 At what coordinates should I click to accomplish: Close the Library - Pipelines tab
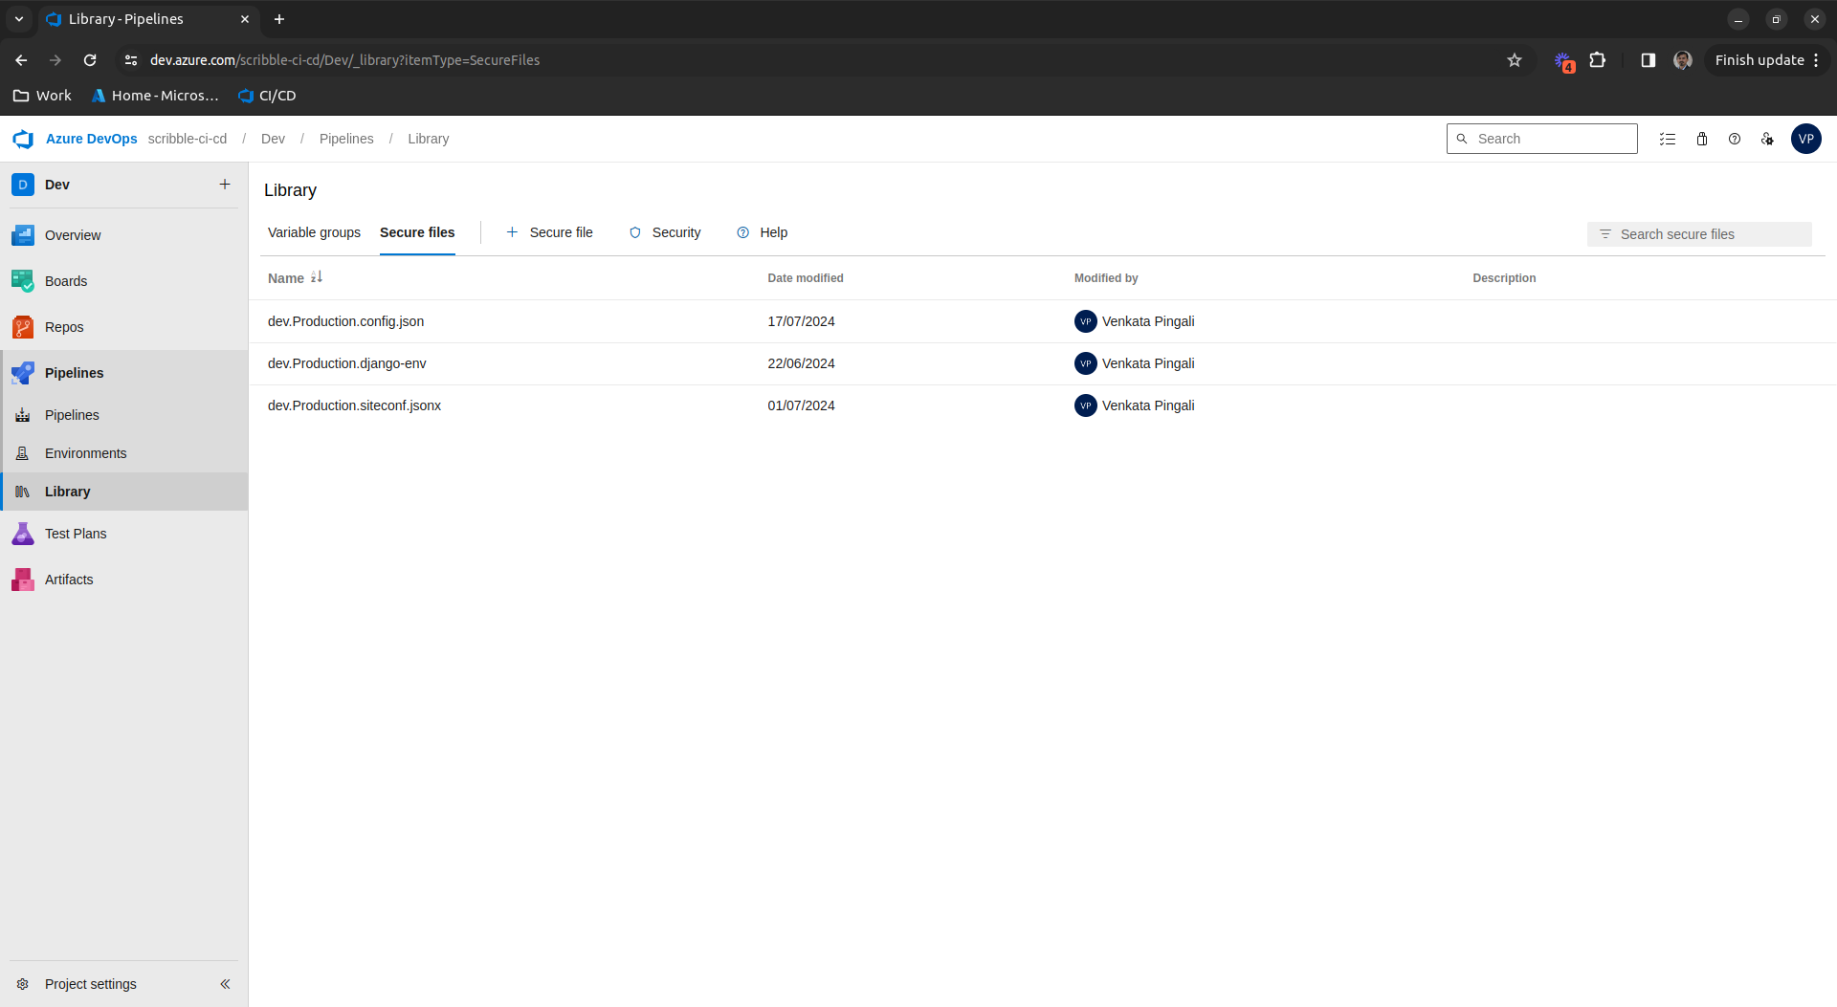[245, 19]
